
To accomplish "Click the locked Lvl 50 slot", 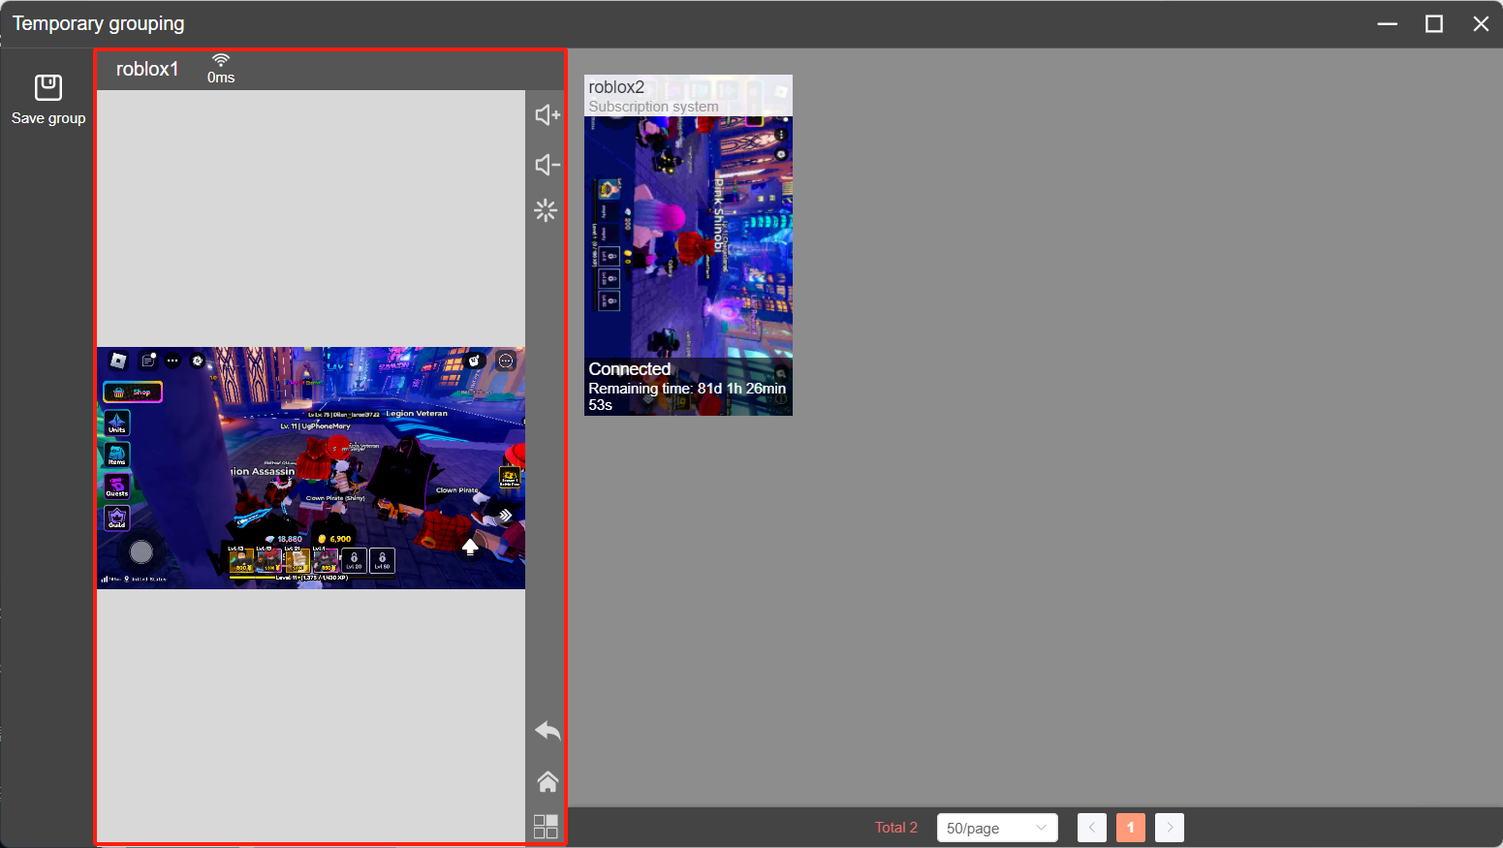I will pos(383,561).
